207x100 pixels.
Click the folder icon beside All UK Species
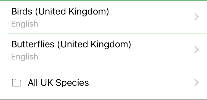[17, 83]
